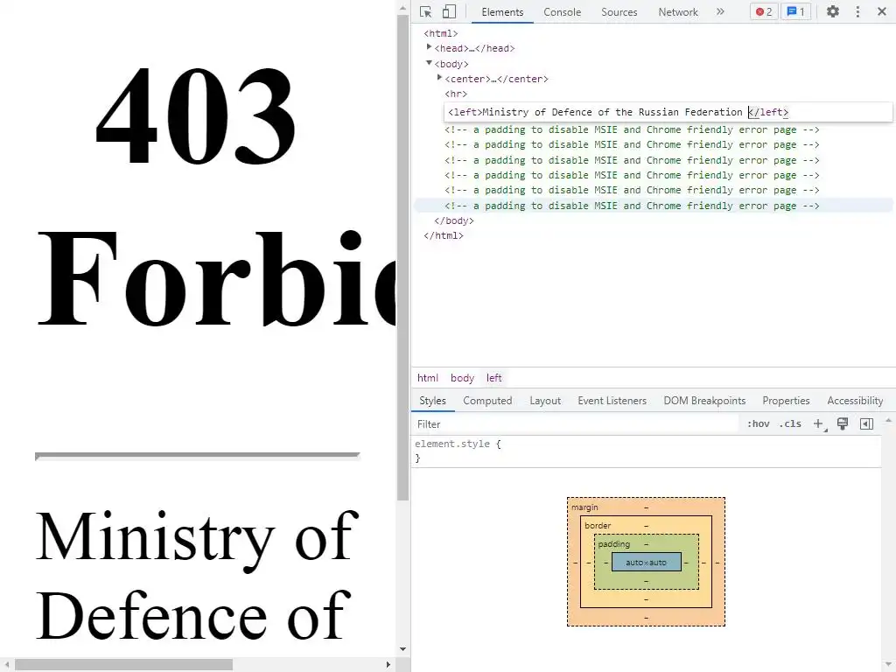Open the DevTools three-dot menu

point(857,11)
